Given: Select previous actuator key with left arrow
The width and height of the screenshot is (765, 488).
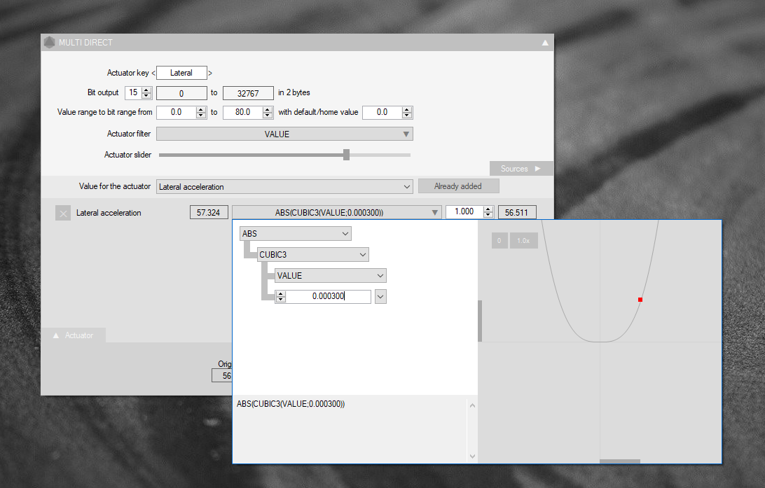Looking at the screenshot, I should click(x=153, y=73).
